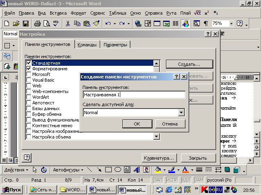Check the Буфер обмена checkbox
The image size is (261, 195).
click(29, 114)
